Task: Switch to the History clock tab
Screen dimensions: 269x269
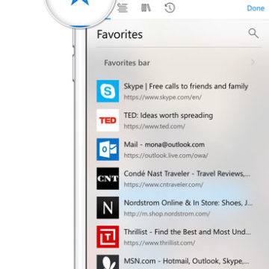Action: tap(170, 8)
